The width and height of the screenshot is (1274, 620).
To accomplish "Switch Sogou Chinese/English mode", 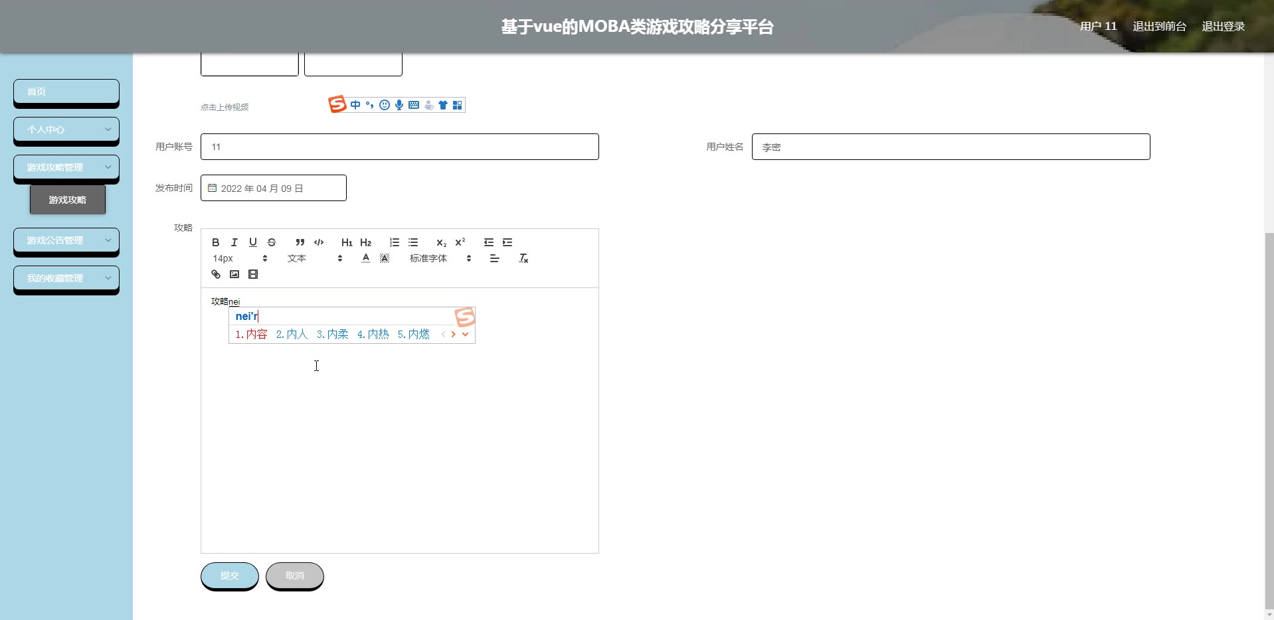I will tap(355, 105).
